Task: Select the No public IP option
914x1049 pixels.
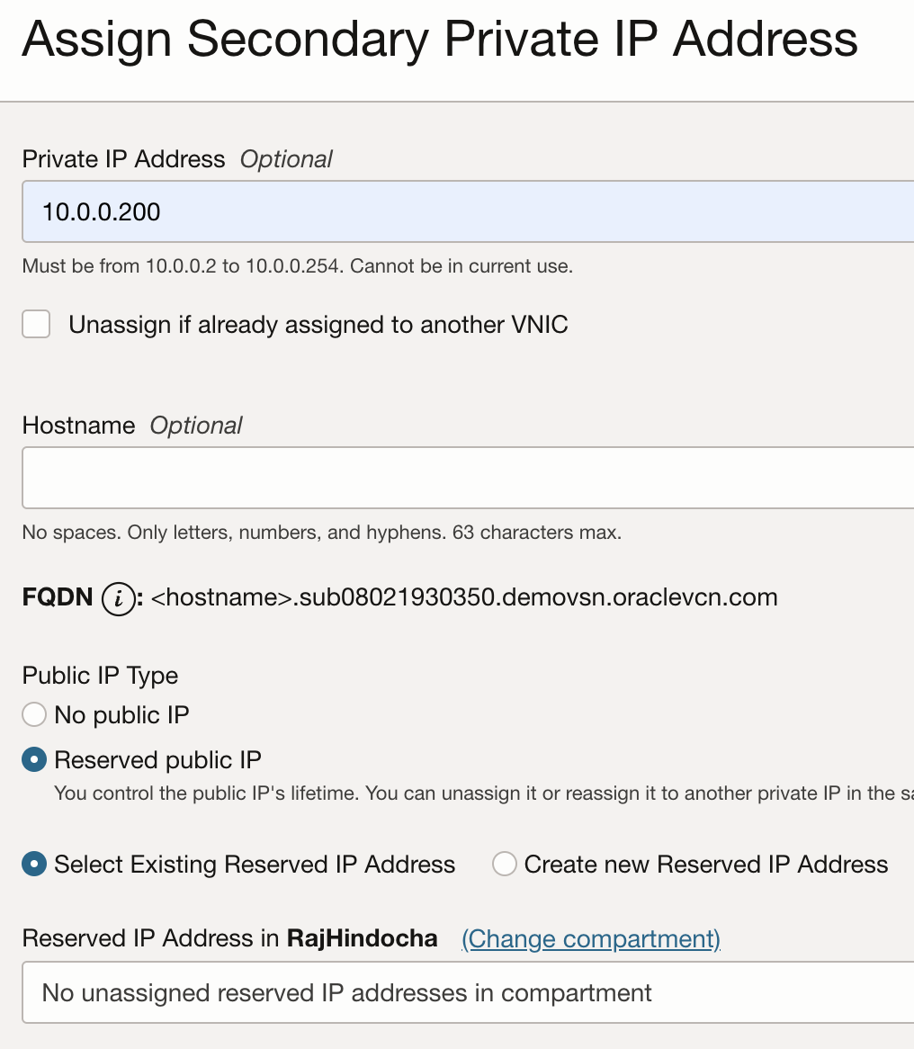Action: click(34, 715)
